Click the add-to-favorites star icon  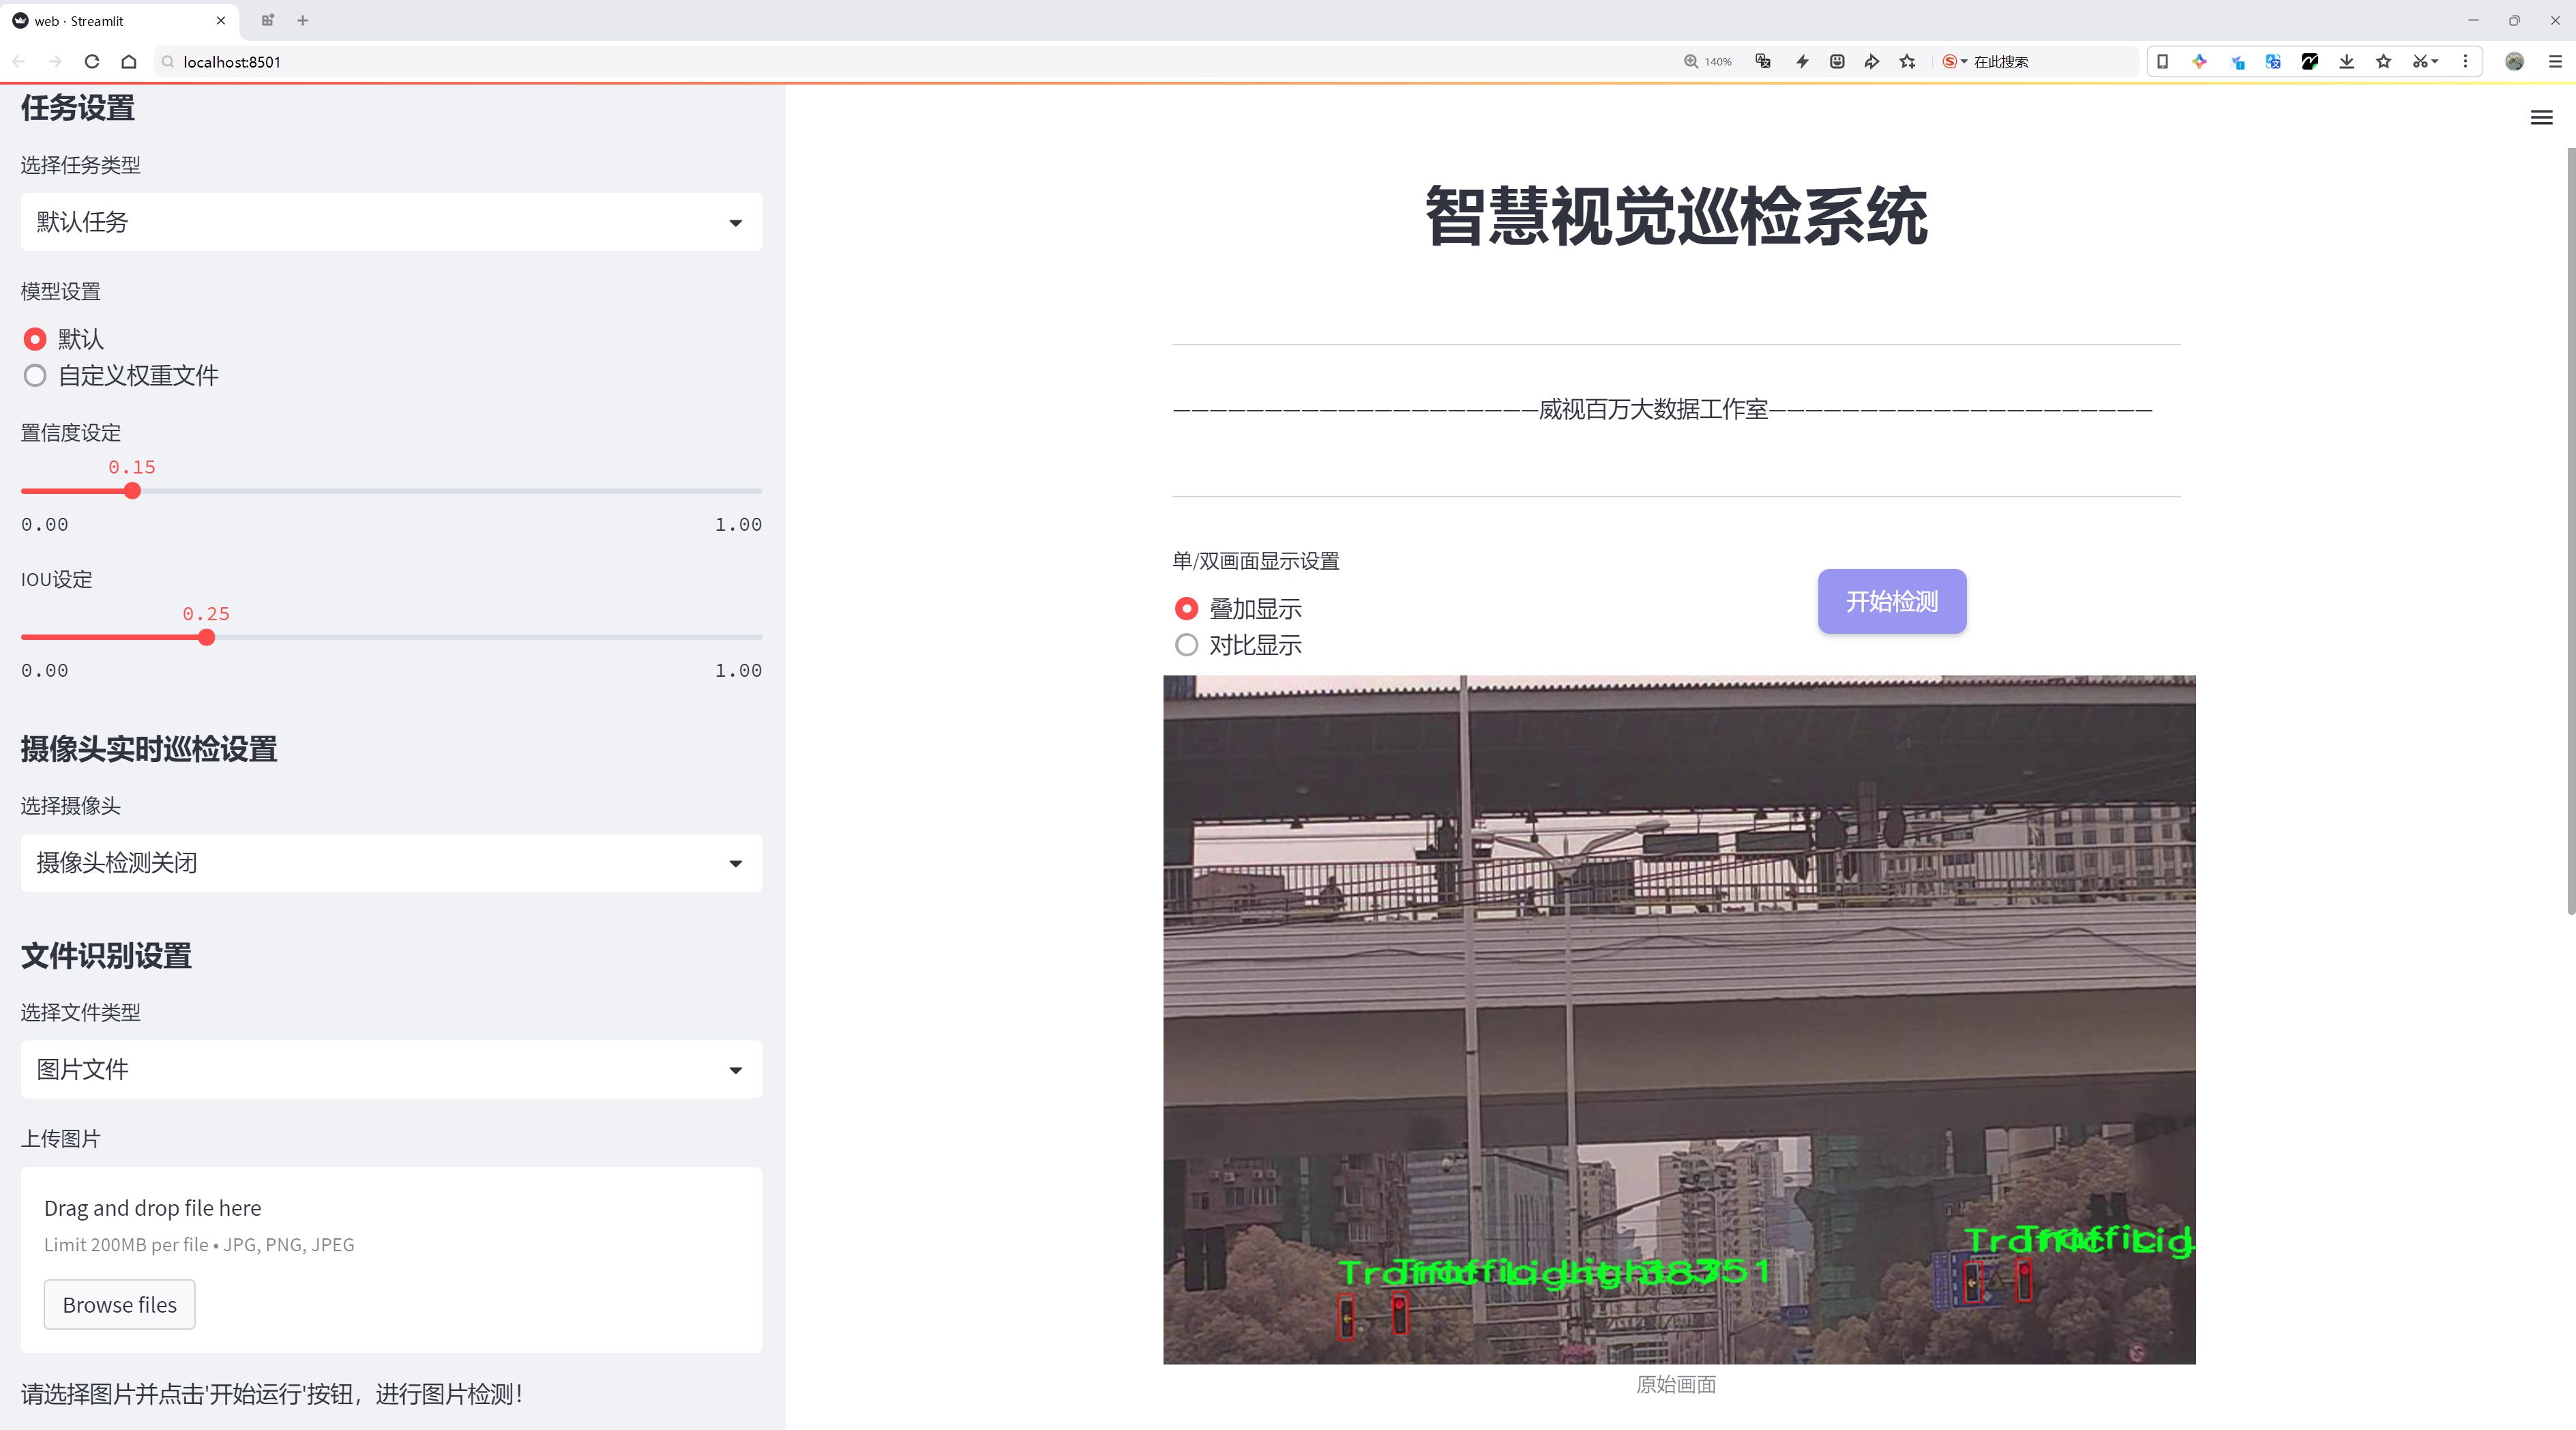1908,62
